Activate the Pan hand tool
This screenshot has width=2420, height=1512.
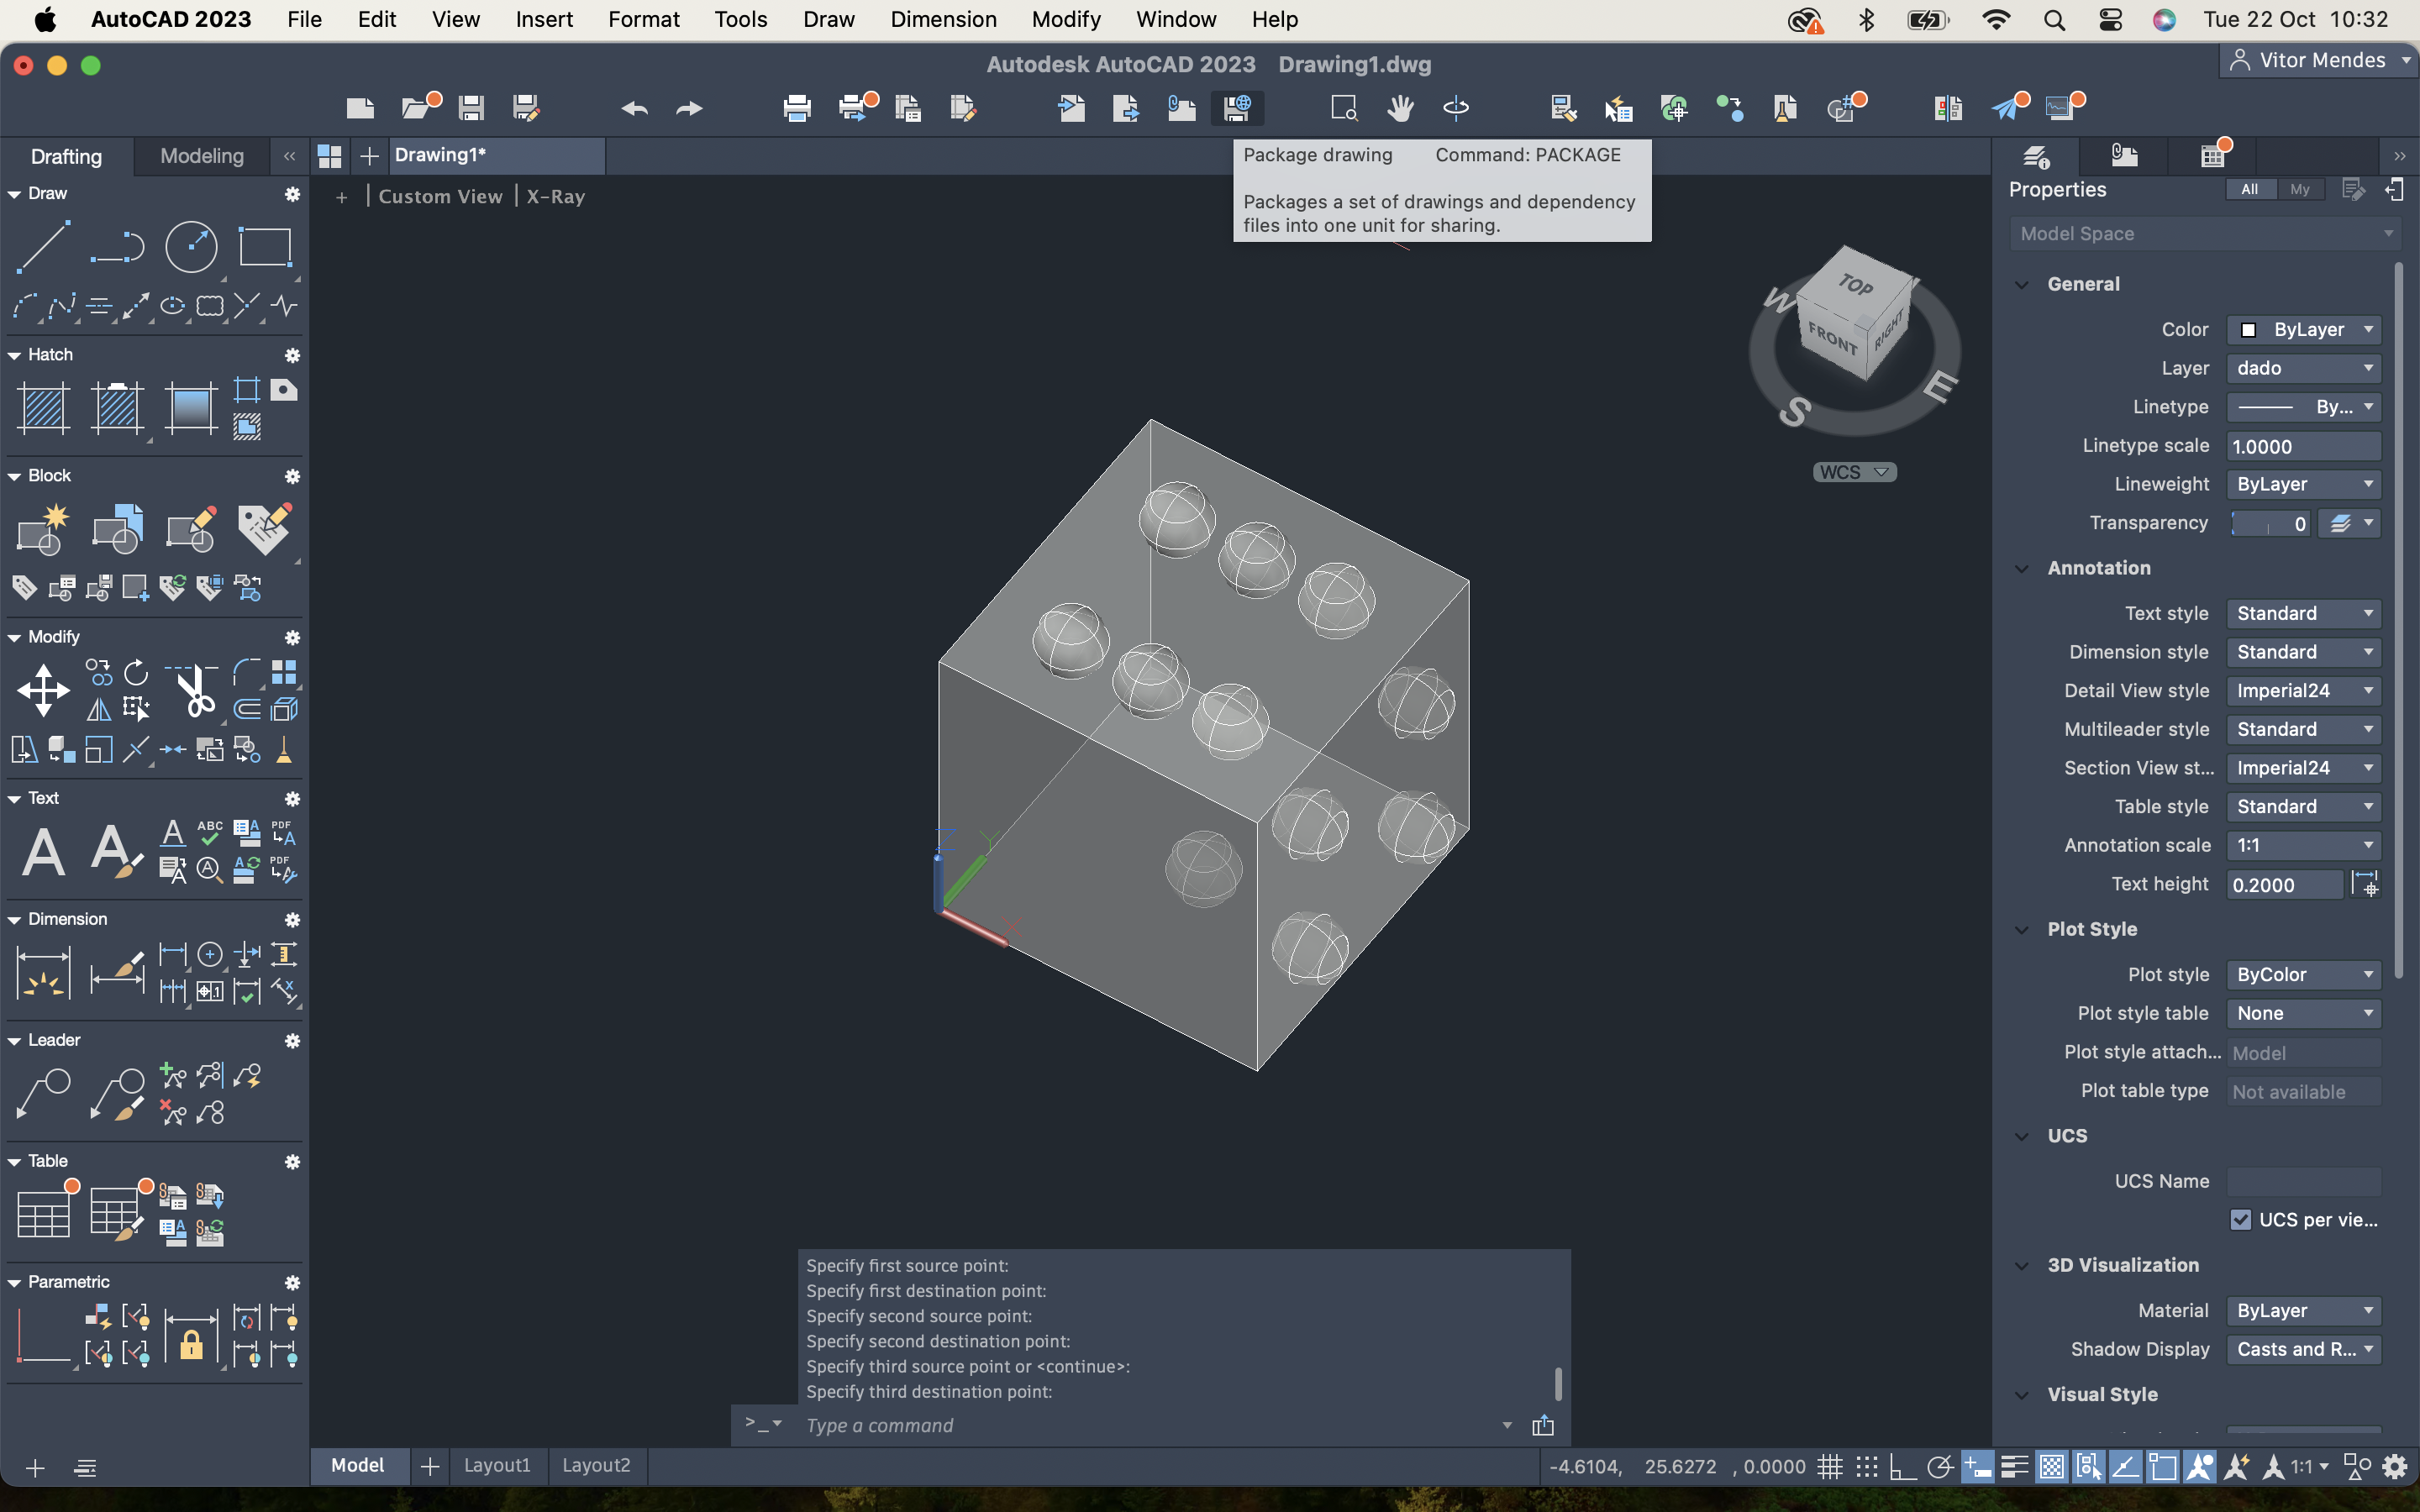tap(1400, 108)
